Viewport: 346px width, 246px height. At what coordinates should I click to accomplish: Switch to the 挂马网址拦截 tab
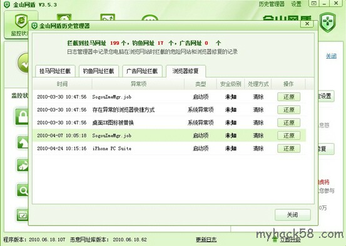tap(55, 71)
